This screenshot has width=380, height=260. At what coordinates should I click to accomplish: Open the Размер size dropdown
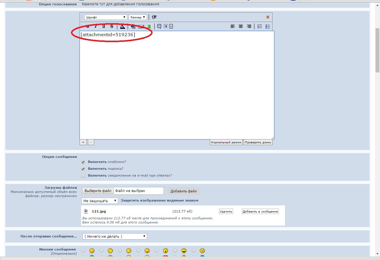[138, 17]
